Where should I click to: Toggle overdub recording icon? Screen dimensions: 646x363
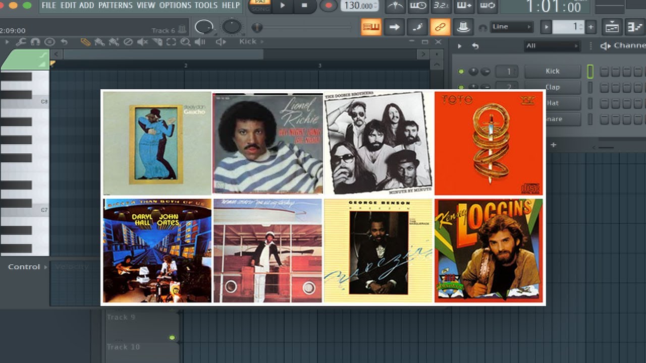tap(464, 6)
